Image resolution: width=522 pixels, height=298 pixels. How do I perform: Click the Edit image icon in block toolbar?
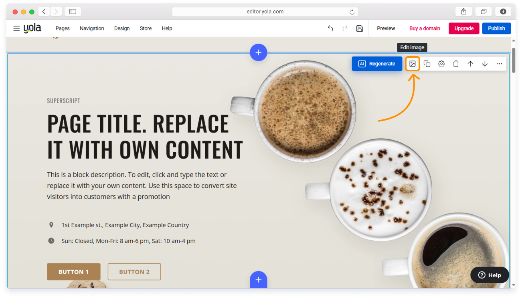(413, 64)
